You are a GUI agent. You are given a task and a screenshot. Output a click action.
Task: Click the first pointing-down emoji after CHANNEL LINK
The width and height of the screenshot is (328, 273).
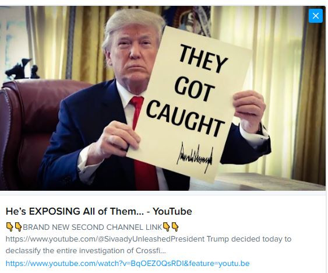click(x=166, y=227)
